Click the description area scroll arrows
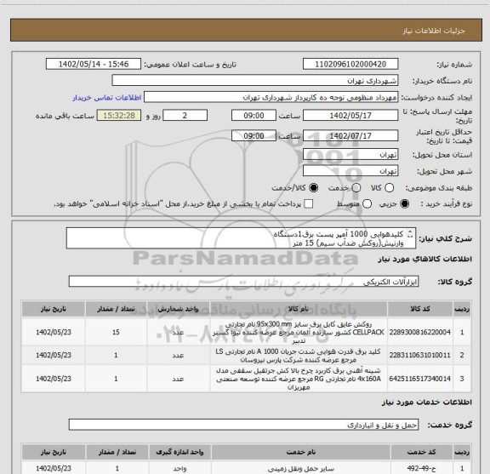 click(410, 234)
